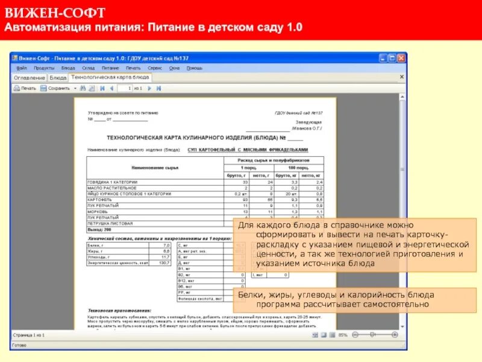Click the Наименование сырья column header
Image resolution: width=482 pixels, height=362 pixels.
point(155,168)
